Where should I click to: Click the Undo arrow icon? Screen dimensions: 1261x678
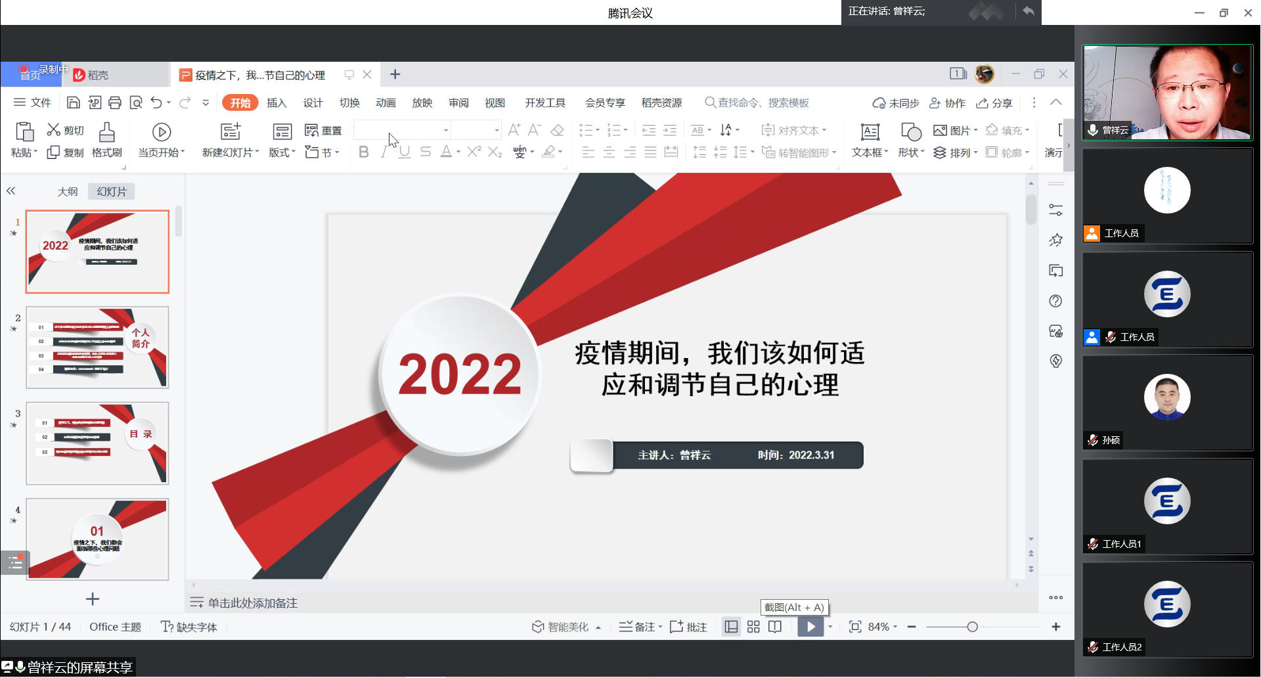[156, 102]
